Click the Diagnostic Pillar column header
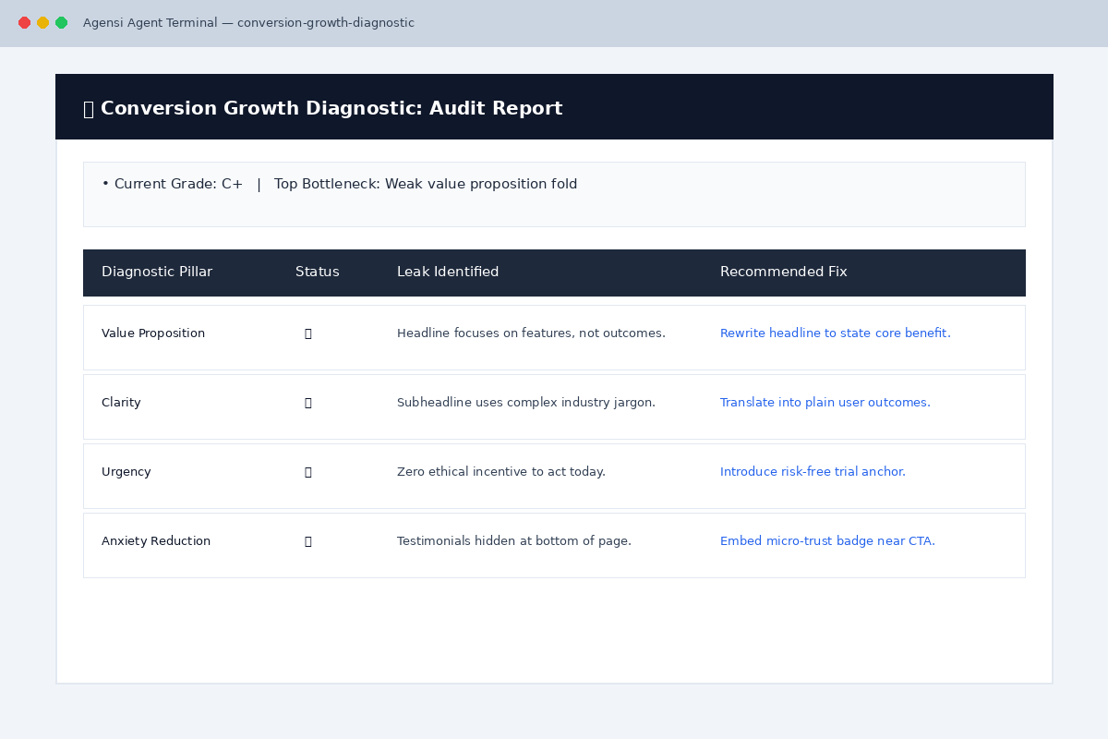The image size is (1108, 739). pyautogui.click(x=157, y=272)
